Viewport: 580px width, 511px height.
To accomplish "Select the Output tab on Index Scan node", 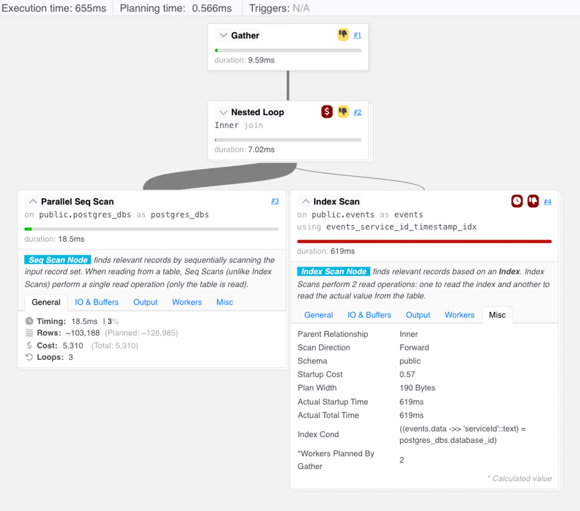I will pos(418,315).
